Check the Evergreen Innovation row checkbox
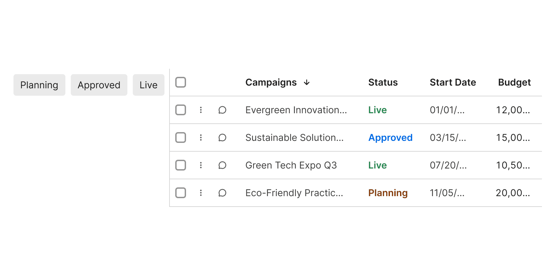The image size is (550, 275). 181,110
